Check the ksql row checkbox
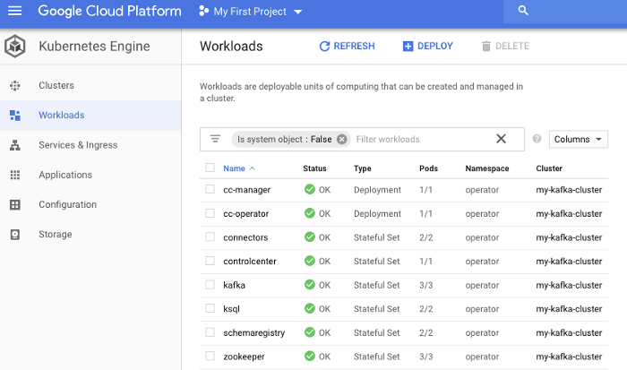This screenshot has height=370, width=627. 210,308
